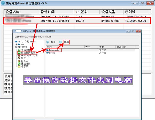The width and height of the screenshot is (155, 120).
Task: Click the green SMS icon beside 手机短信
Action: [19, 50]
